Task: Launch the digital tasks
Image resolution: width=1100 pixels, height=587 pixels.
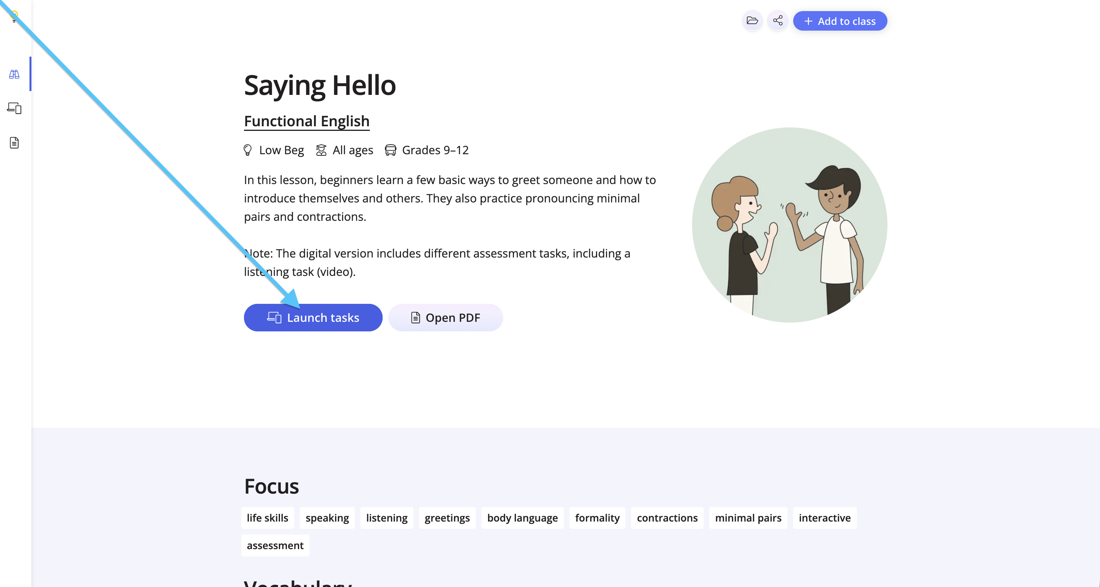Action: pyautogui.click(x=313, y=317)
